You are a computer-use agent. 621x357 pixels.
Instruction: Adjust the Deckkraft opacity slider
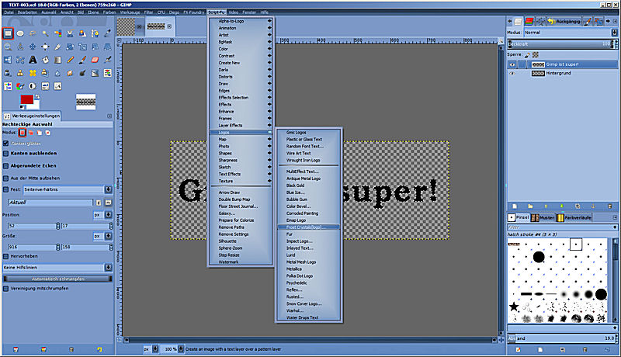[560, 44]
